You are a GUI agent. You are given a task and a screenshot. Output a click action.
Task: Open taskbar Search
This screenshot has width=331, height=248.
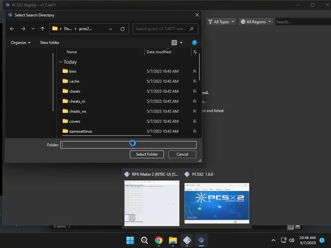pos(144,240)
